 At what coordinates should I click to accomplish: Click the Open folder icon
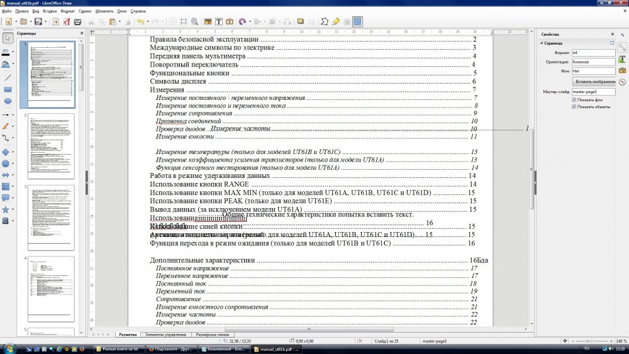click(x=24, y=21)
